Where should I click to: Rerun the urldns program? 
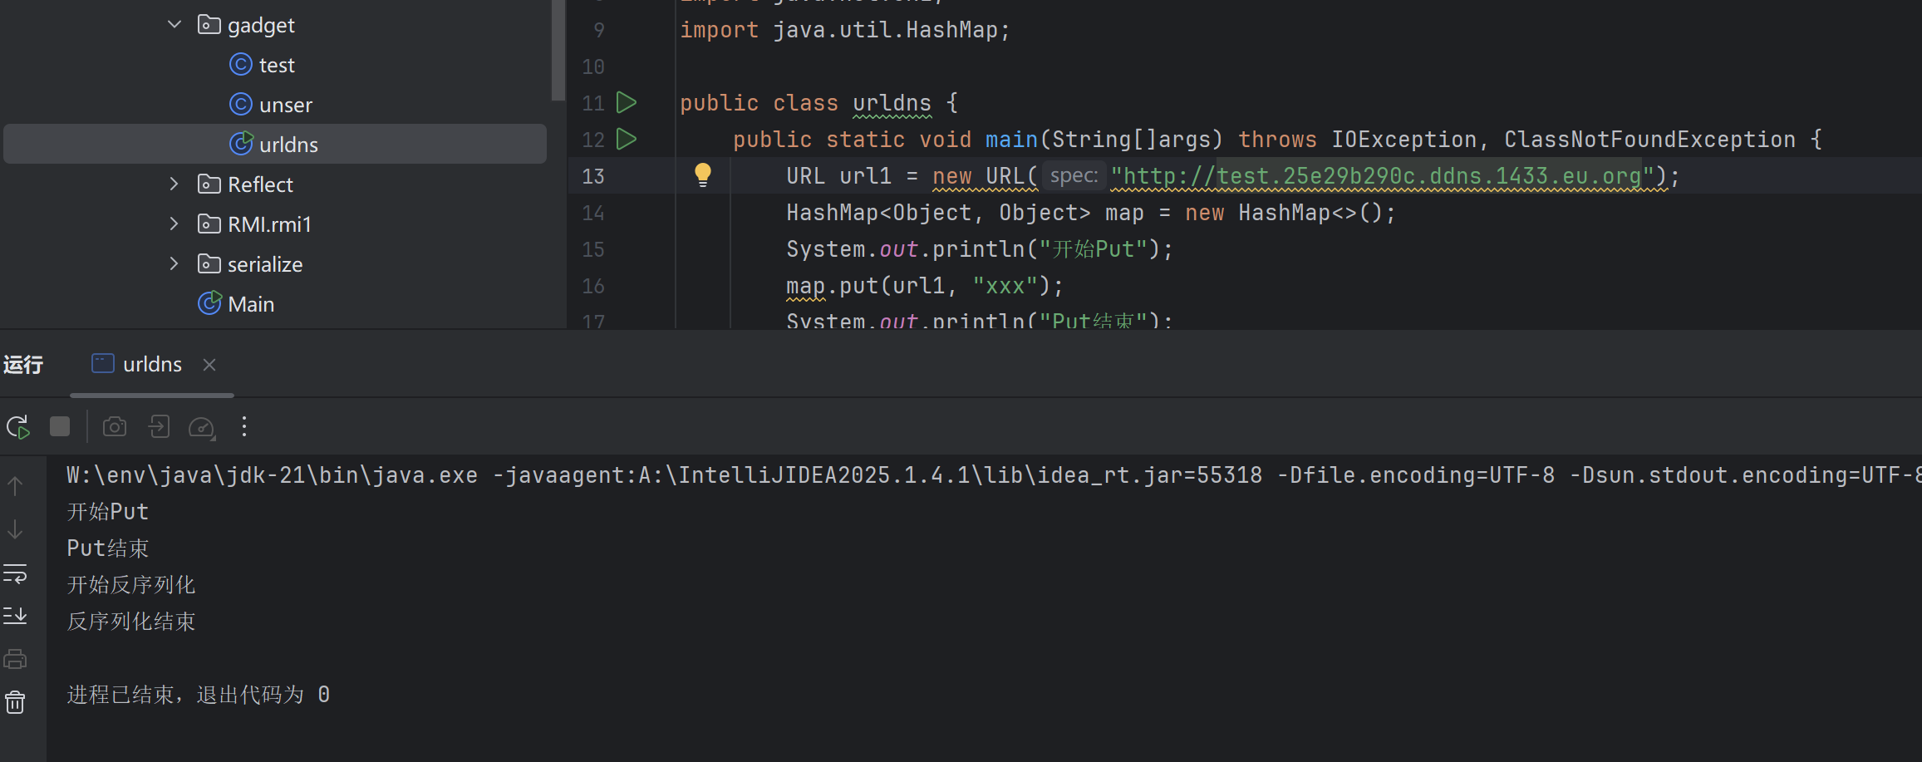[x=18, y=427]
